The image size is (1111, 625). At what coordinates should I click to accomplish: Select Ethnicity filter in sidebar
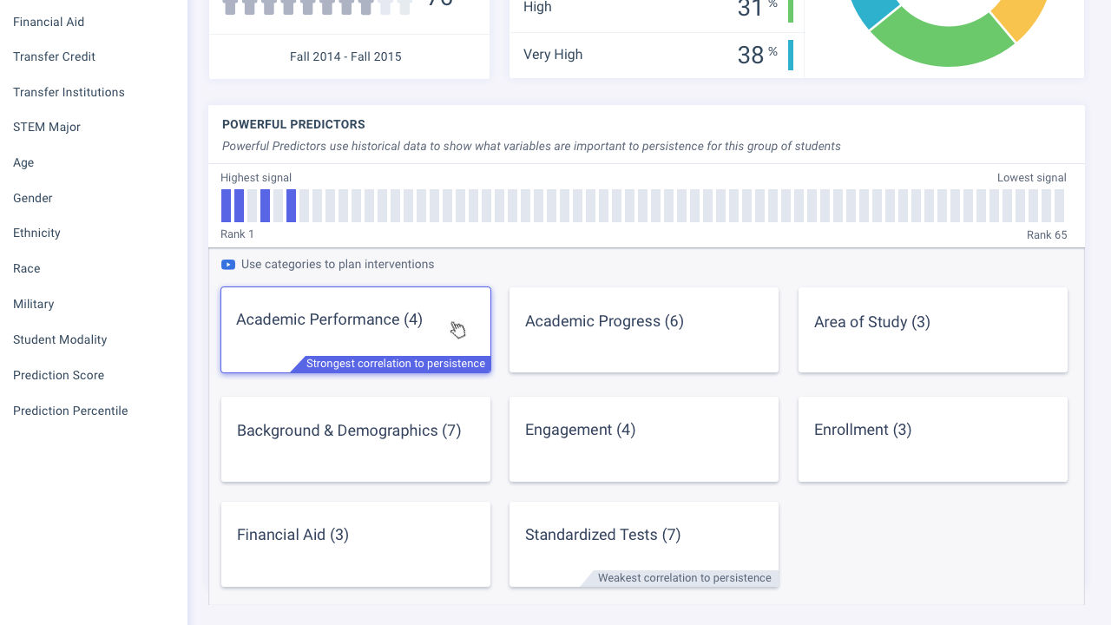tap(36, 233)
